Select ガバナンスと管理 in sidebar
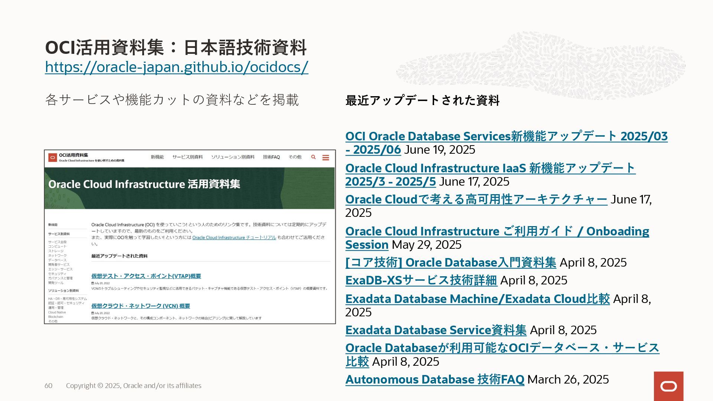The image size is (713, 401). (60, 278)
